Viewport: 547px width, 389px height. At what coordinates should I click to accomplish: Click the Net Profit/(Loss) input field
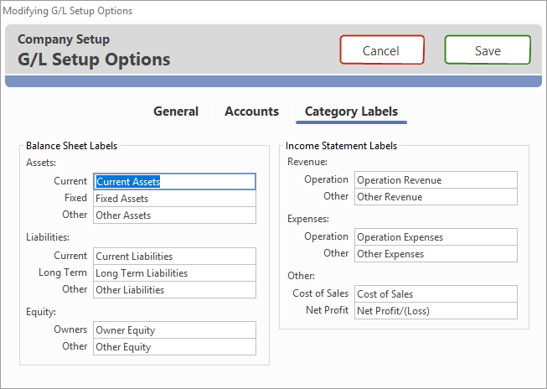tap(436, 310)
